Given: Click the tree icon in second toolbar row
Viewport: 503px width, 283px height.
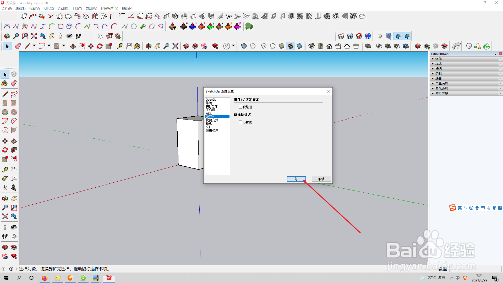Looking at the screenshot, I should [249, 26].
